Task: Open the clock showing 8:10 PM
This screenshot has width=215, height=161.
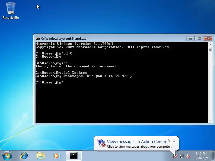Action: pos(201,153)
